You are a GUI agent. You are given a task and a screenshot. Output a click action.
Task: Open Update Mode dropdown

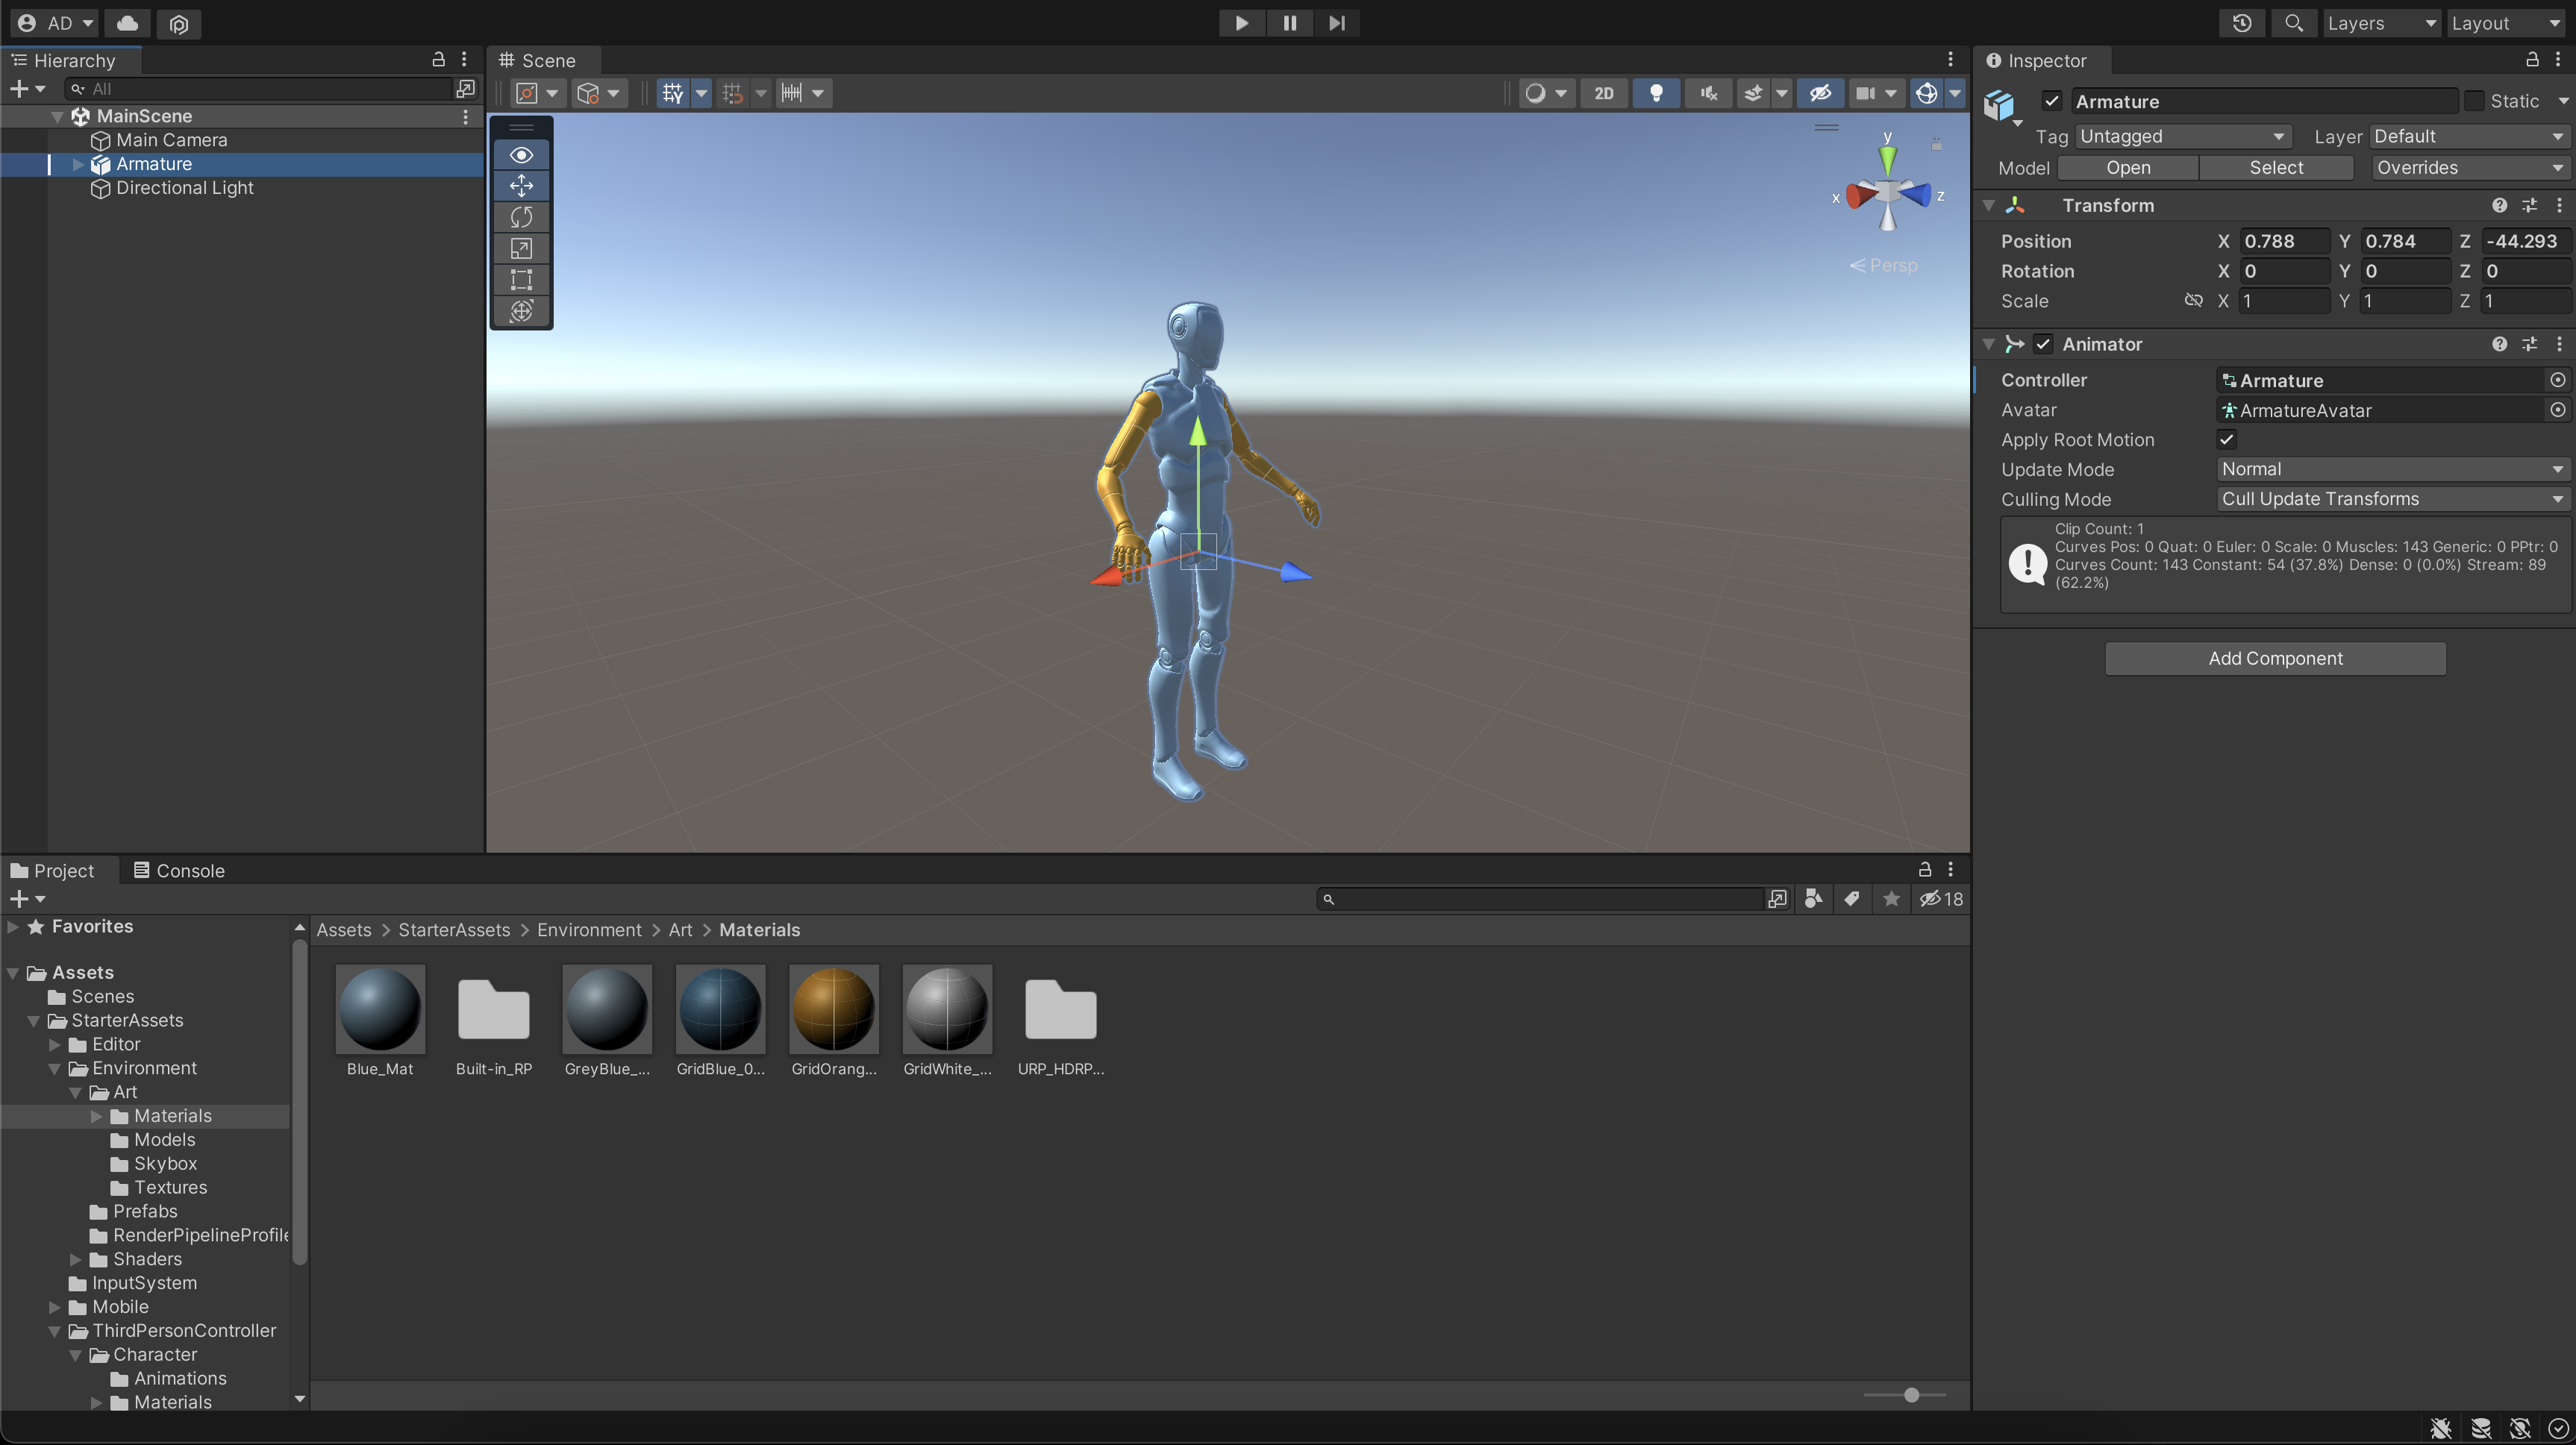point(2392,469)
